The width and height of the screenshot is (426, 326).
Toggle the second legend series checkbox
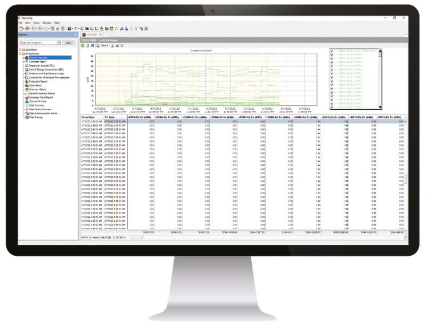point(331,55)
